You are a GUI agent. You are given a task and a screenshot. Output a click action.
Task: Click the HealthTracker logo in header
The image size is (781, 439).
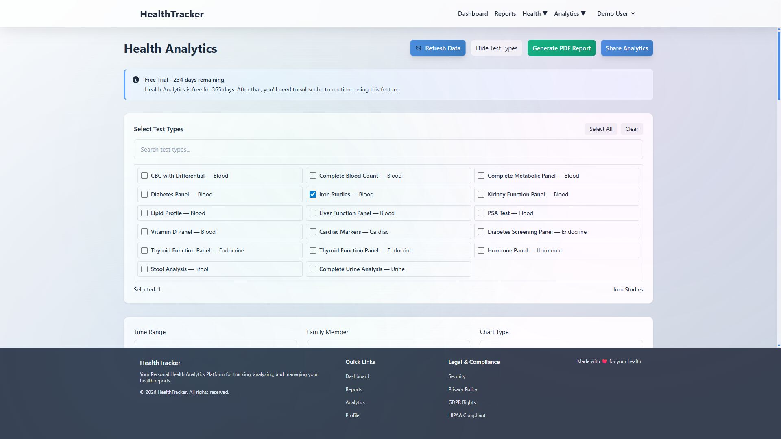tap(172, 14)
